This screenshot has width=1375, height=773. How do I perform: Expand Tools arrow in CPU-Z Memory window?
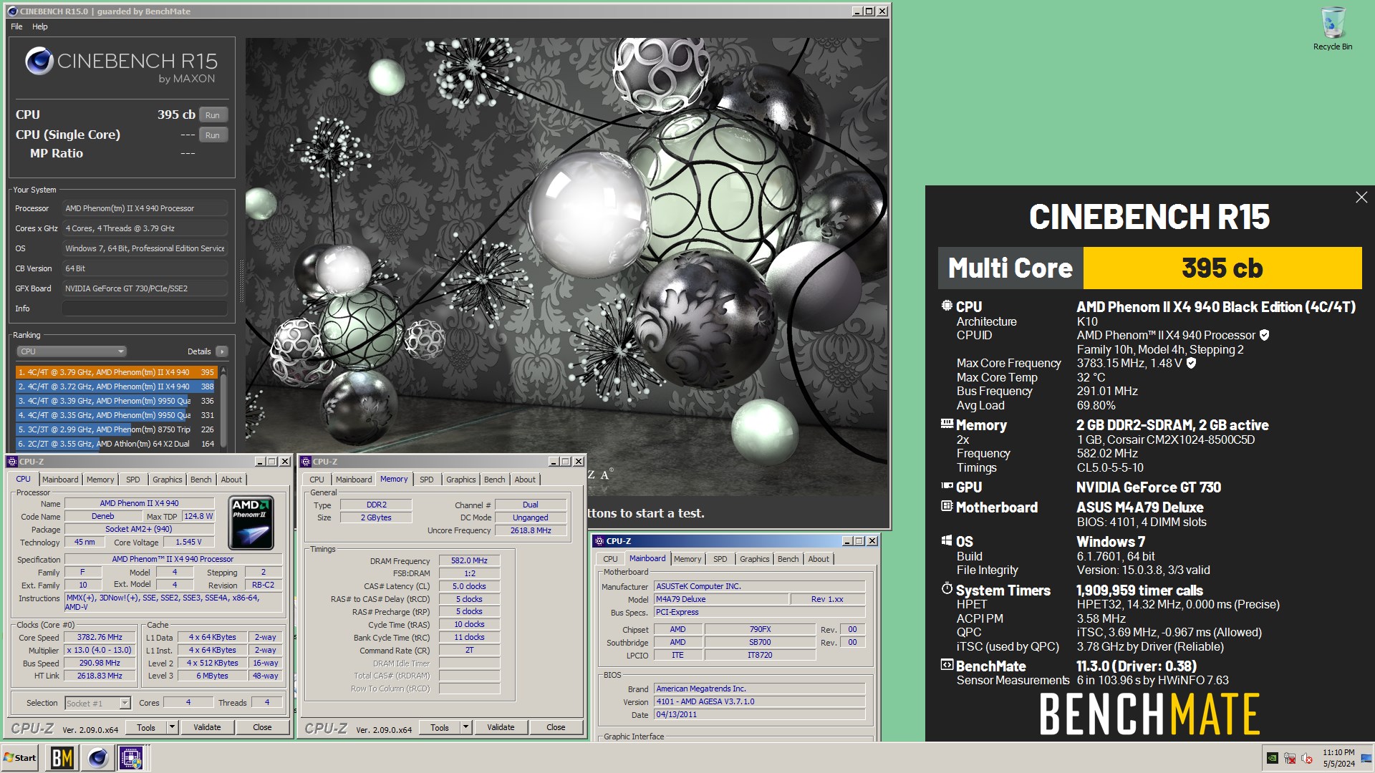pyautogui.click(x=465, y=727)
